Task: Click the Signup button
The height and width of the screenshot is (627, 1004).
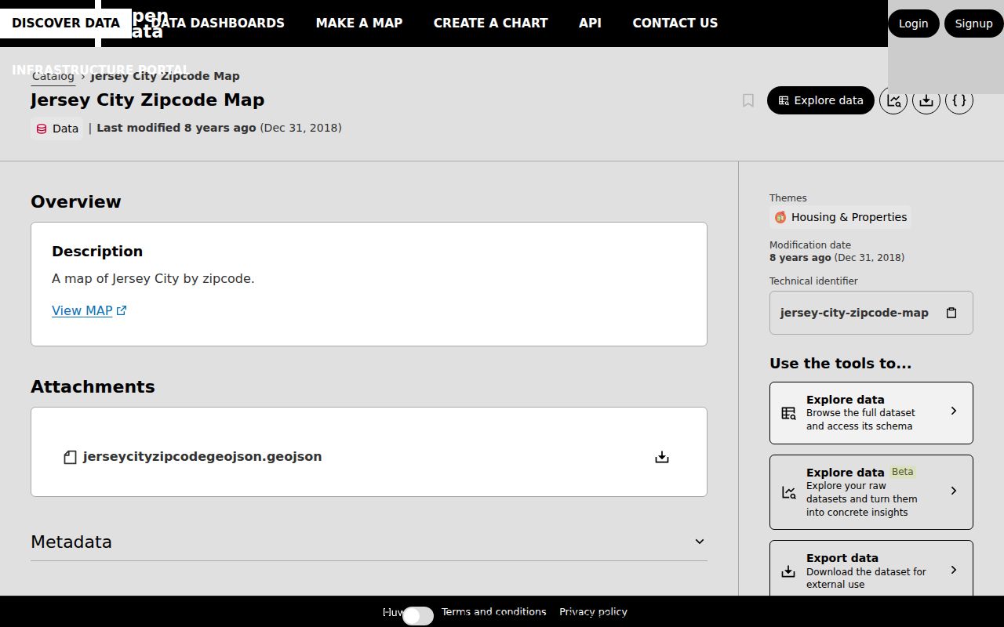Action: tap(974, 24)
